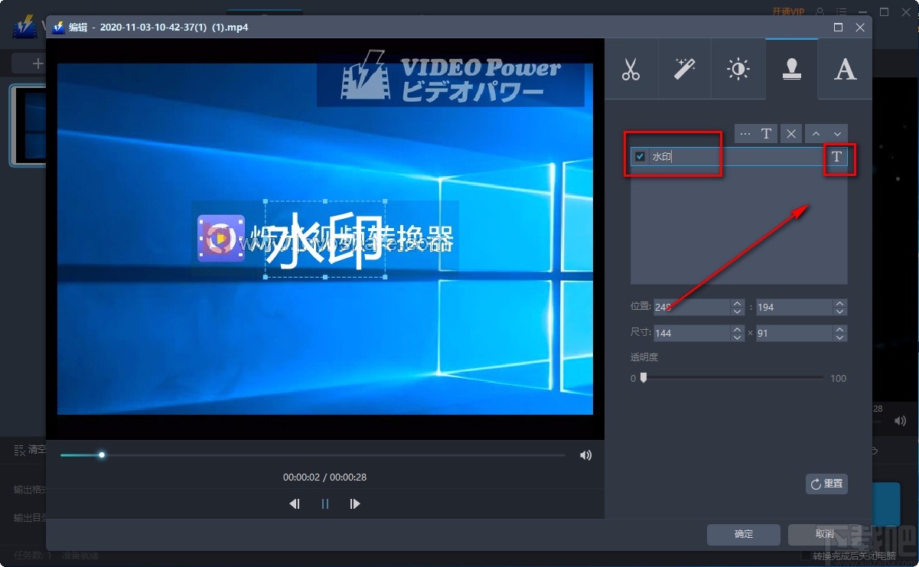This screenshot has height=567, width=919.
Task: Close the 编辑 dialog window
Action: (860, 27)
